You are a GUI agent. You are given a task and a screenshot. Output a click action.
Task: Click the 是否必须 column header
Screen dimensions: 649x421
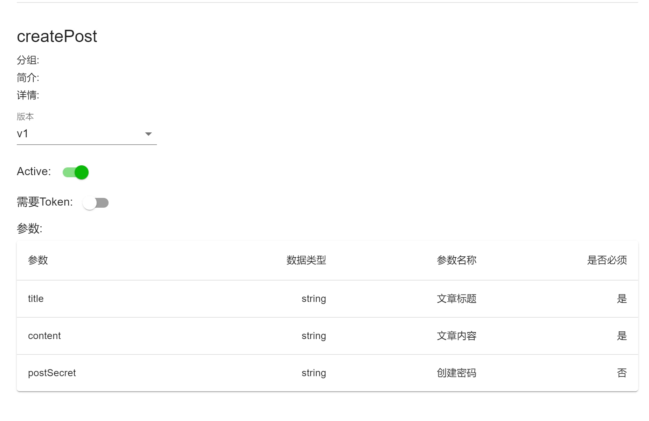coord(607,260)
